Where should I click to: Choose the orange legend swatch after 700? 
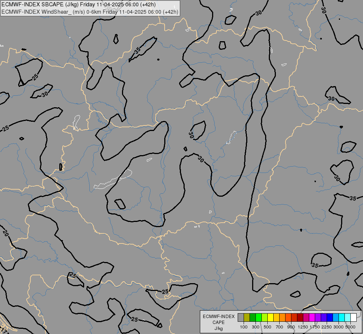pyautogui.click(x=283, y=318)
